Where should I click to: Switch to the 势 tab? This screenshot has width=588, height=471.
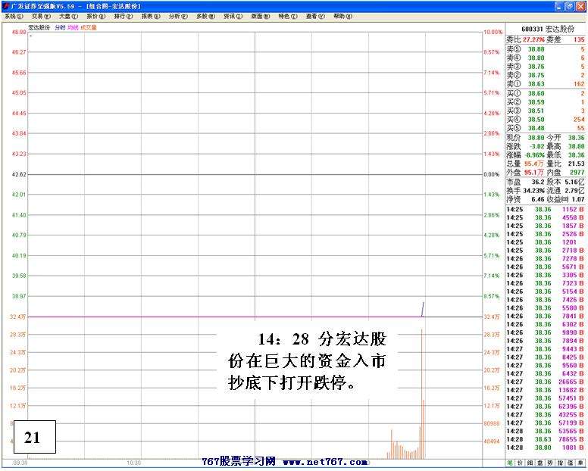550,463
